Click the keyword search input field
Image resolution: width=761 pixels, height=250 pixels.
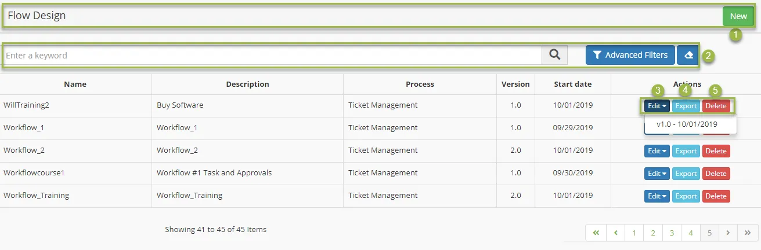[x=272, y=56]
